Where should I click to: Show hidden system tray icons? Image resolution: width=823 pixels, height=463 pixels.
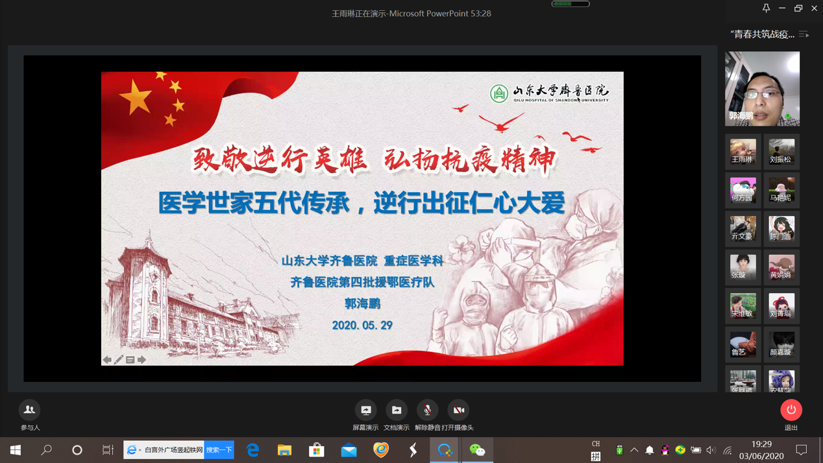click(x=634, y=450)
